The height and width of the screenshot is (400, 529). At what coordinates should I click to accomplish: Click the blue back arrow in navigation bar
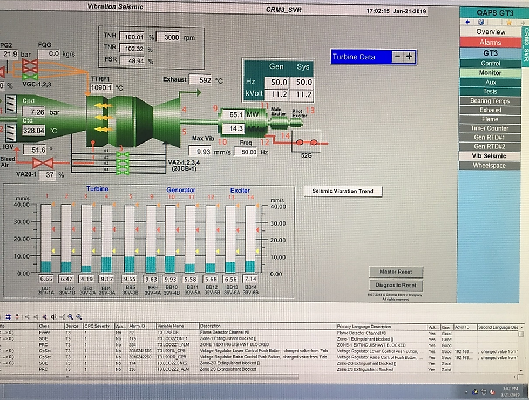(467, 22)
